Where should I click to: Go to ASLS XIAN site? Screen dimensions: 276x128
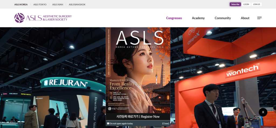tap(58, 4)
